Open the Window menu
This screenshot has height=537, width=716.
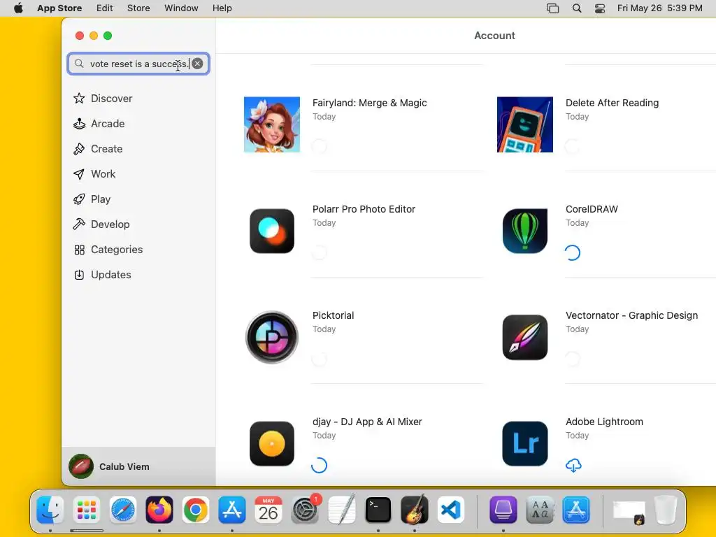[x=181, y=8]
